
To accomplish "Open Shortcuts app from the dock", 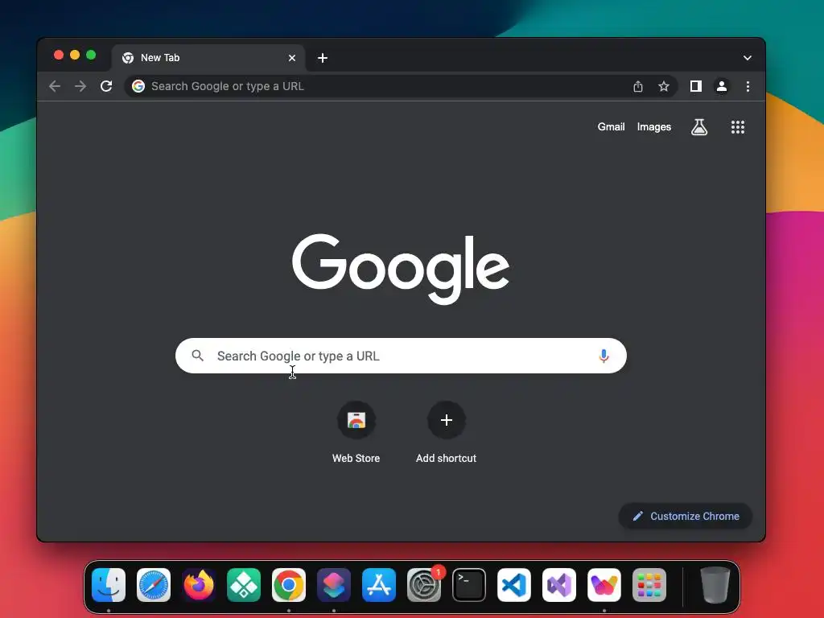I will (x=334, y=585).
